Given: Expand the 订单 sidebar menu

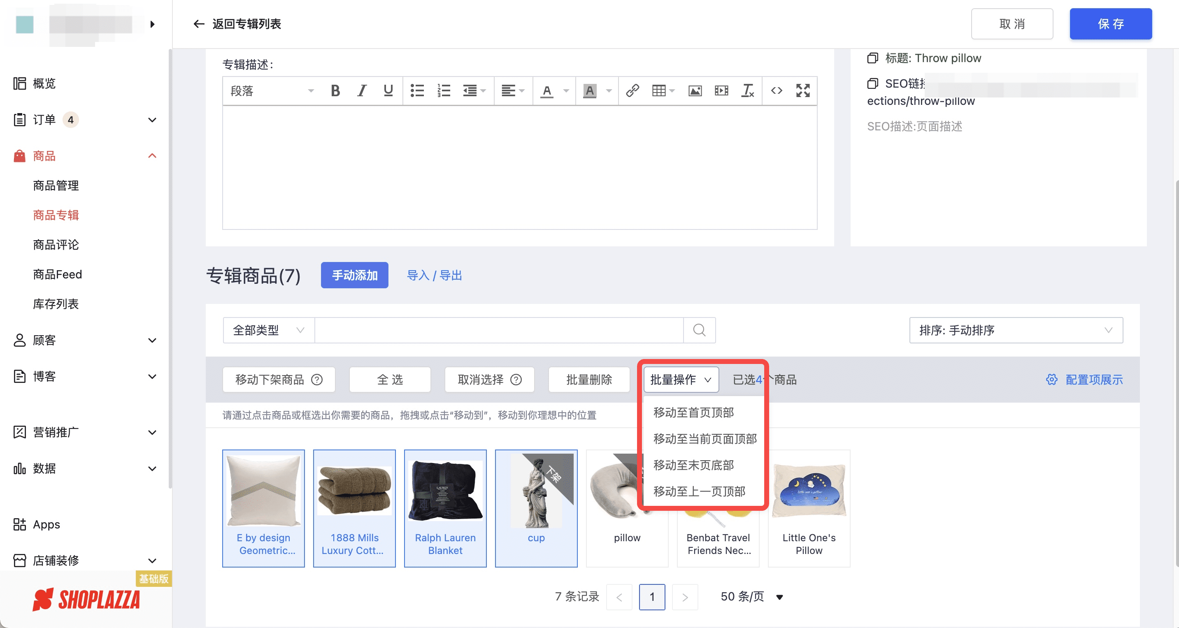Looking at the screenshot, I should pyautogui.click(x=152, y=120).
